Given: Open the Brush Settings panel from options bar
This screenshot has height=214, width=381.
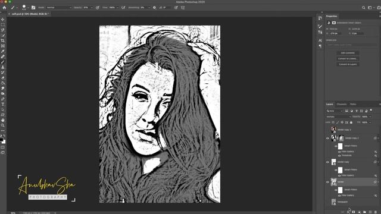Looking at the screenshot, I should pyautogui.click(x=33, y=8).
